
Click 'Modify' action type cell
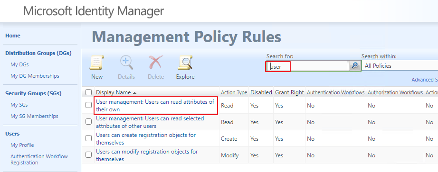229,155
